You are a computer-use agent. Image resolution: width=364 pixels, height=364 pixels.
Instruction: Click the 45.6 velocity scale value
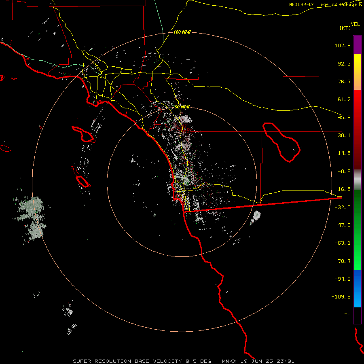(x=344, y=117)
